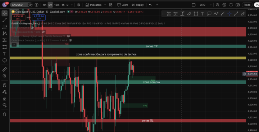Open the XAUUSD symbol search box

point(21,5)
